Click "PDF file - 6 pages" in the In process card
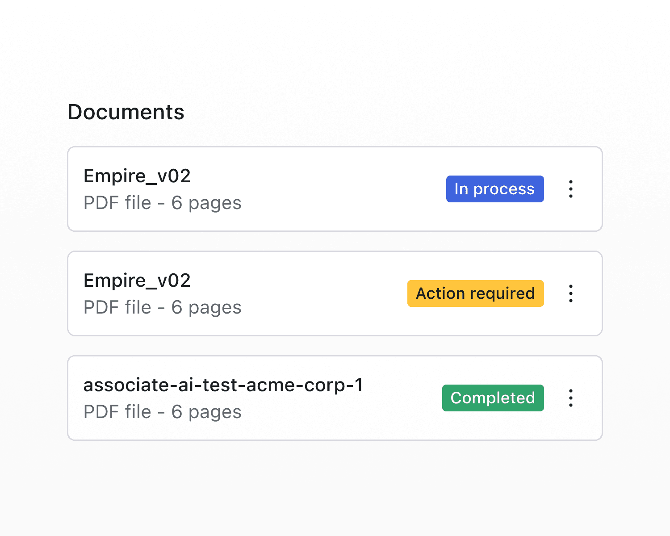Viewport: 670px width, 536px height. coord(163,203)
